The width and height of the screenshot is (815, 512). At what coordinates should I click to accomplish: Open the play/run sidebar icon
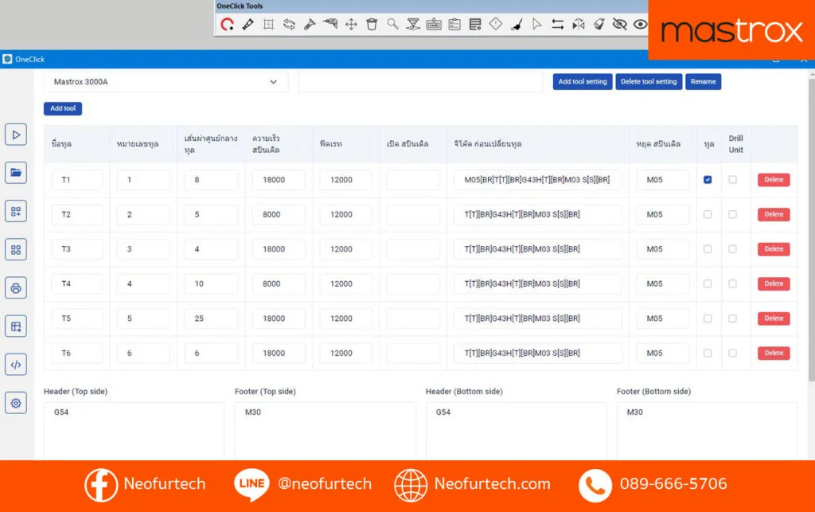(16, 135)
